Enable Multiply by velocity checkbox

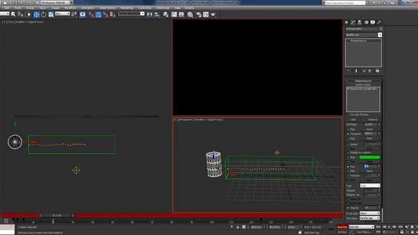[x=348, y=153]
